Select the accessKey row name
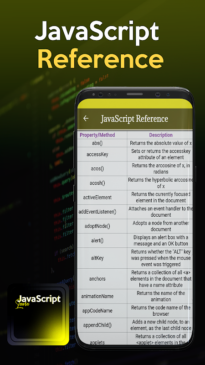 tap(97, 154)
